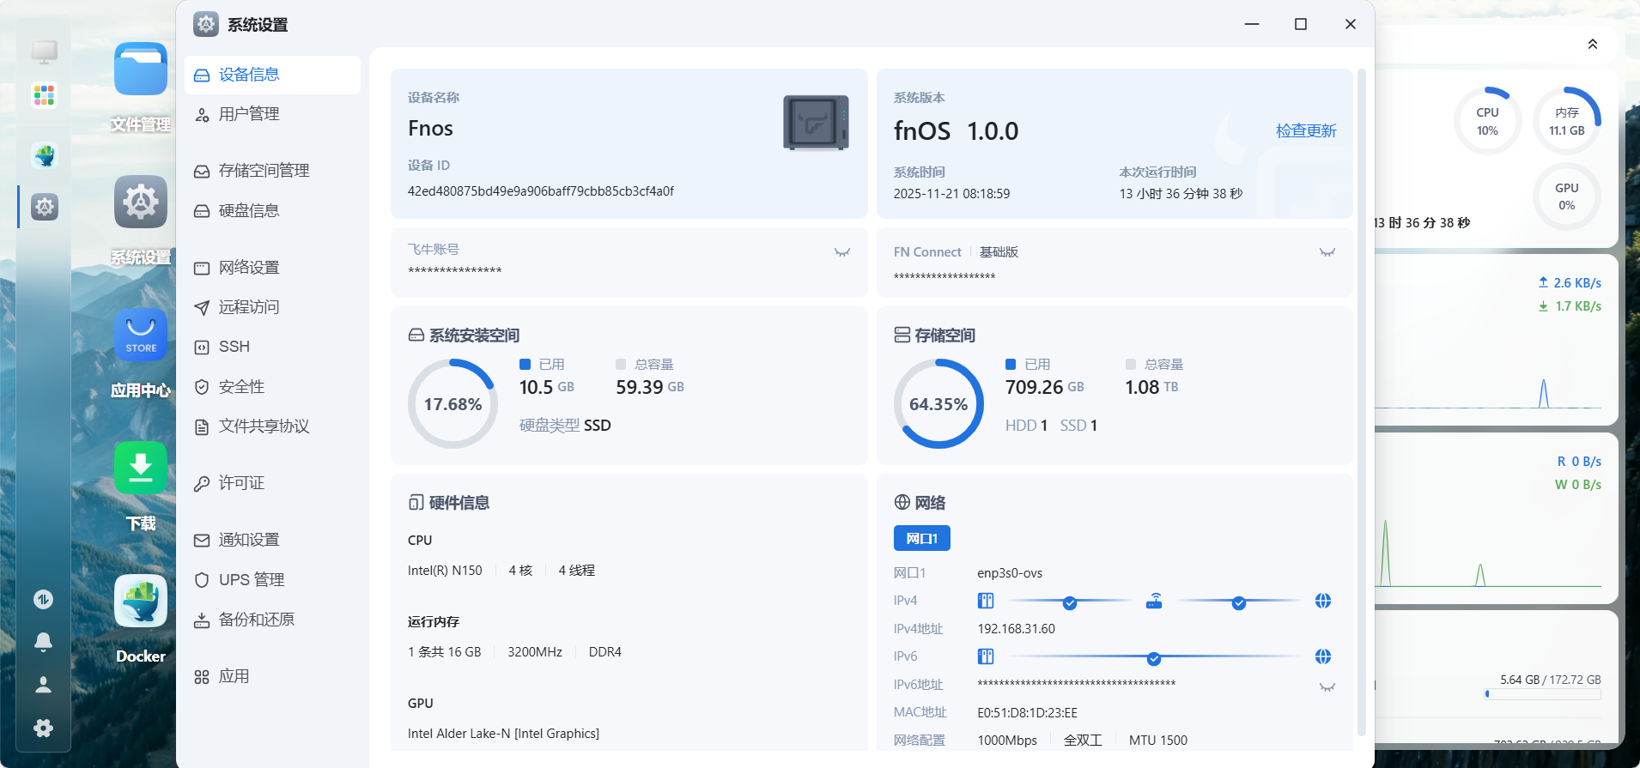Open the 下载 download app icon
Viewport: 1640px width, 768px height.
[140, 469]
